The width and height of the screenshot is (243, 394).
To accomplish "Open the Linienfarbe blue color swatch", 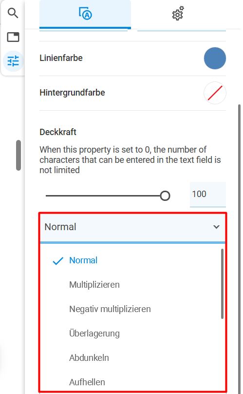I will tap(215, 59).
